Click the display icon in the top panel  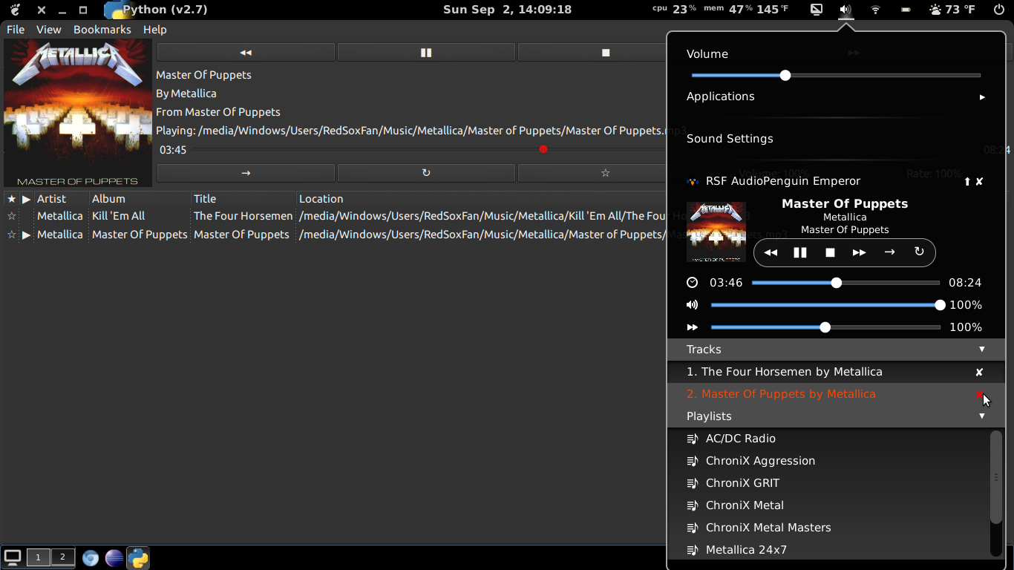tap(817, 10)
